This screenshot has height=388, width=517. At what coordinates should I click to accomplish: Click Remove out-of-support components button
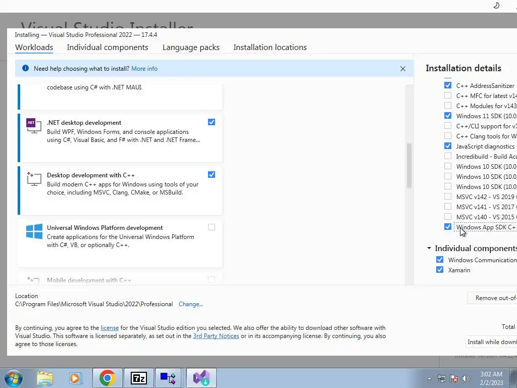point(492,298)
